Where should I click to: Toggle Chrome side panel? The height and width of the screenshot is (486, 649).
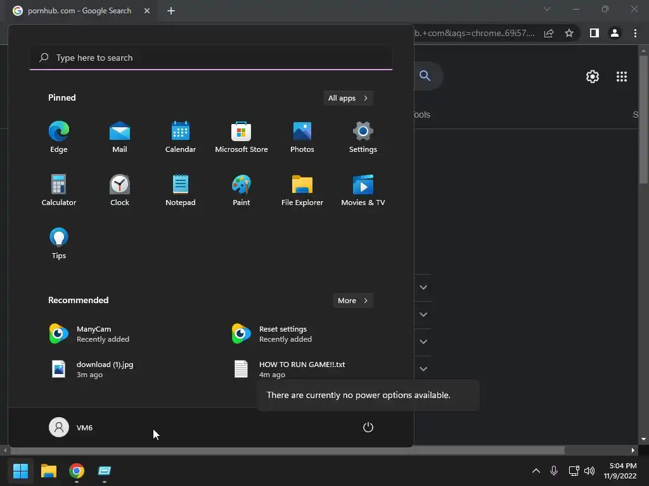594,33
